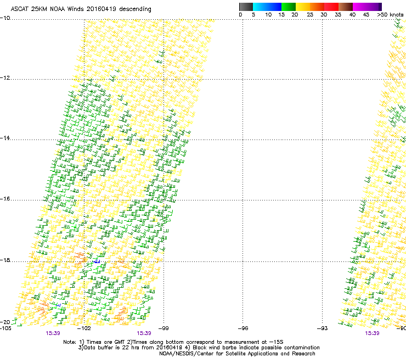The width and height of the screenshot is (406, 357).
Task: Click the -14 latitude axis label
Action: pyautogui.click(x=5, y=138)
